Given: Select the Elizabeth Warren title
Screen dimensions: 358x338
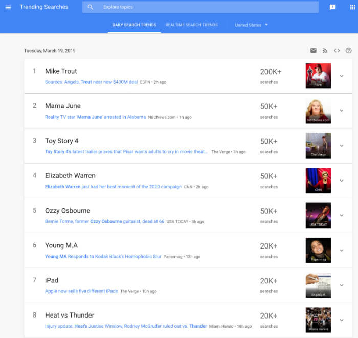Looking at the screenshot, I should pos(71,176).
